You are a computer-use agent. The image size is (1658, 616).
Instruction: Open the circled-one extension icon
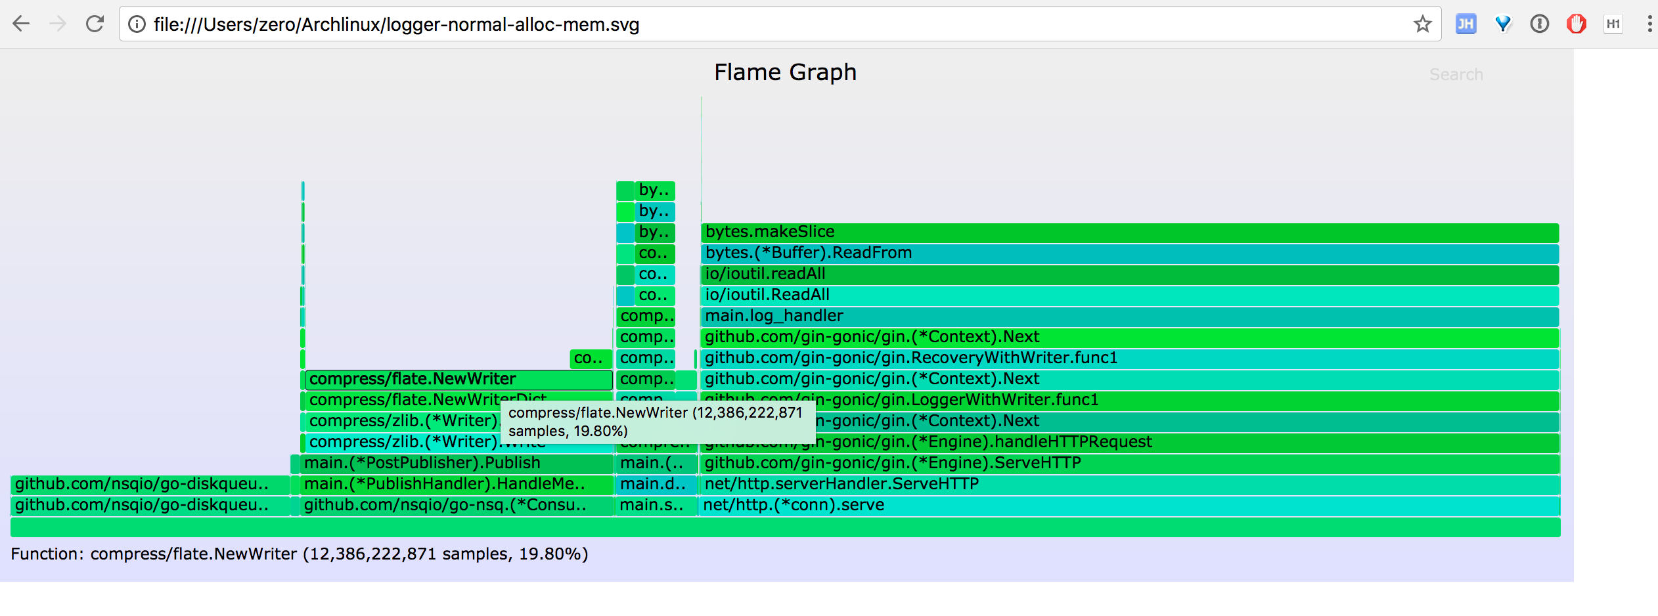[x=1539, y=24]
